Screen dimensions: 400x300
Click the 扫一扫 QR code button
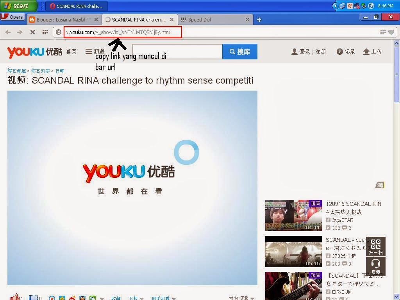376,247
